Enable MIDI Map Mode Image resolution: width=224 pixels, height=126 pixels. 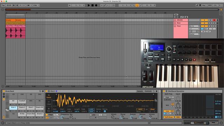tap(210, 5)
